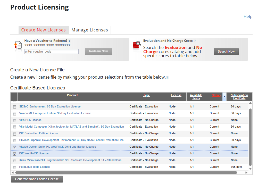Sort table by Subscription End Date header
The width and height of the screenshot is (258, 192).
(239, 97)
